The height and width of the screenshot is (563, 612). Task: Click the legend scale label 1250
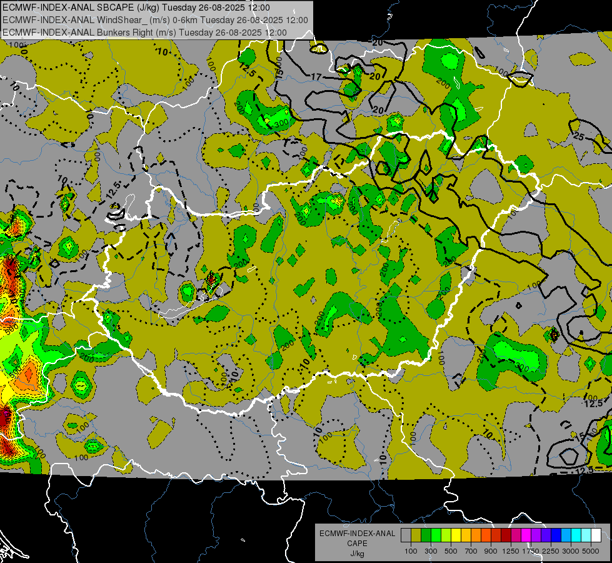pos(511,551)
